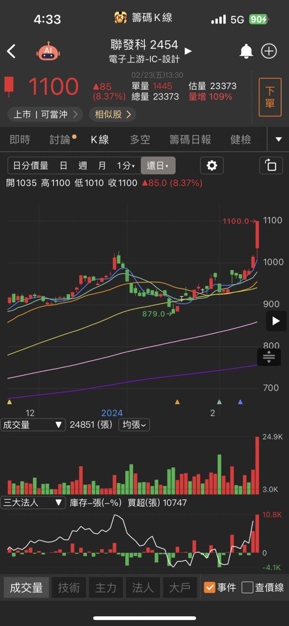
Task: Tap the orange event marker triangle
Action: (x=177, y=402)
